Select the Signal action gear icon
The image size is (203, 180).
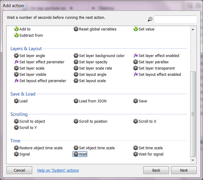coord(16,154)
